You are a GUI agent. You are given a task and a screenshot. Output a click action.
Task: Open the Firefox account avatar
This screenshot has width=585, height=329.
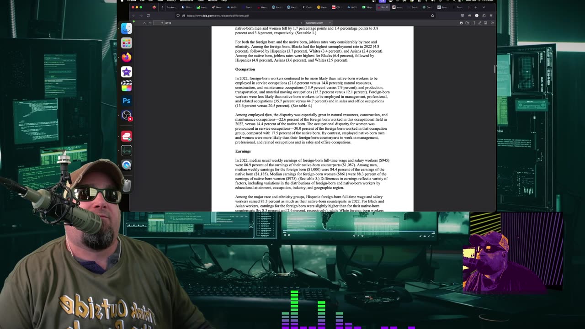(x=477, y=16)
